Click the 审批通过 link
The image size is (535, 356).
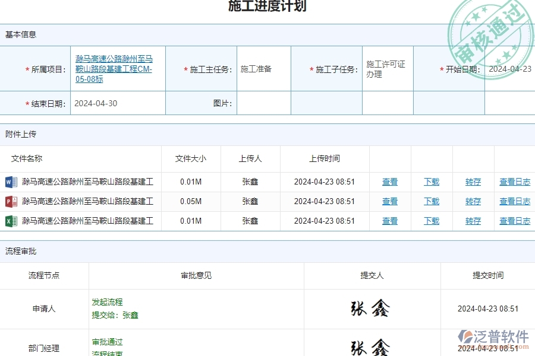pyautogui.click(x=105, y=341)
